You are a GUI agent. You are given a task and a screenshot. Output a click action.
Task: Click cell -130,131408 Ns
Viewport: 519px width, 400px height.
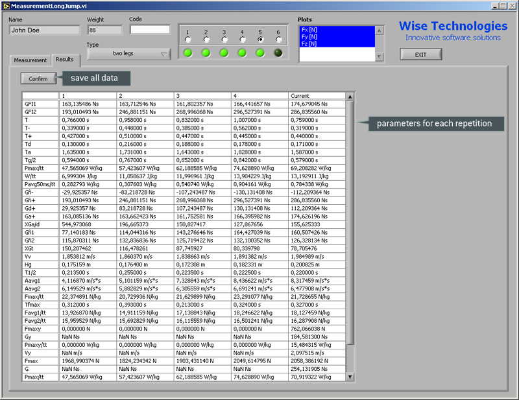click(x=259, y=193)
